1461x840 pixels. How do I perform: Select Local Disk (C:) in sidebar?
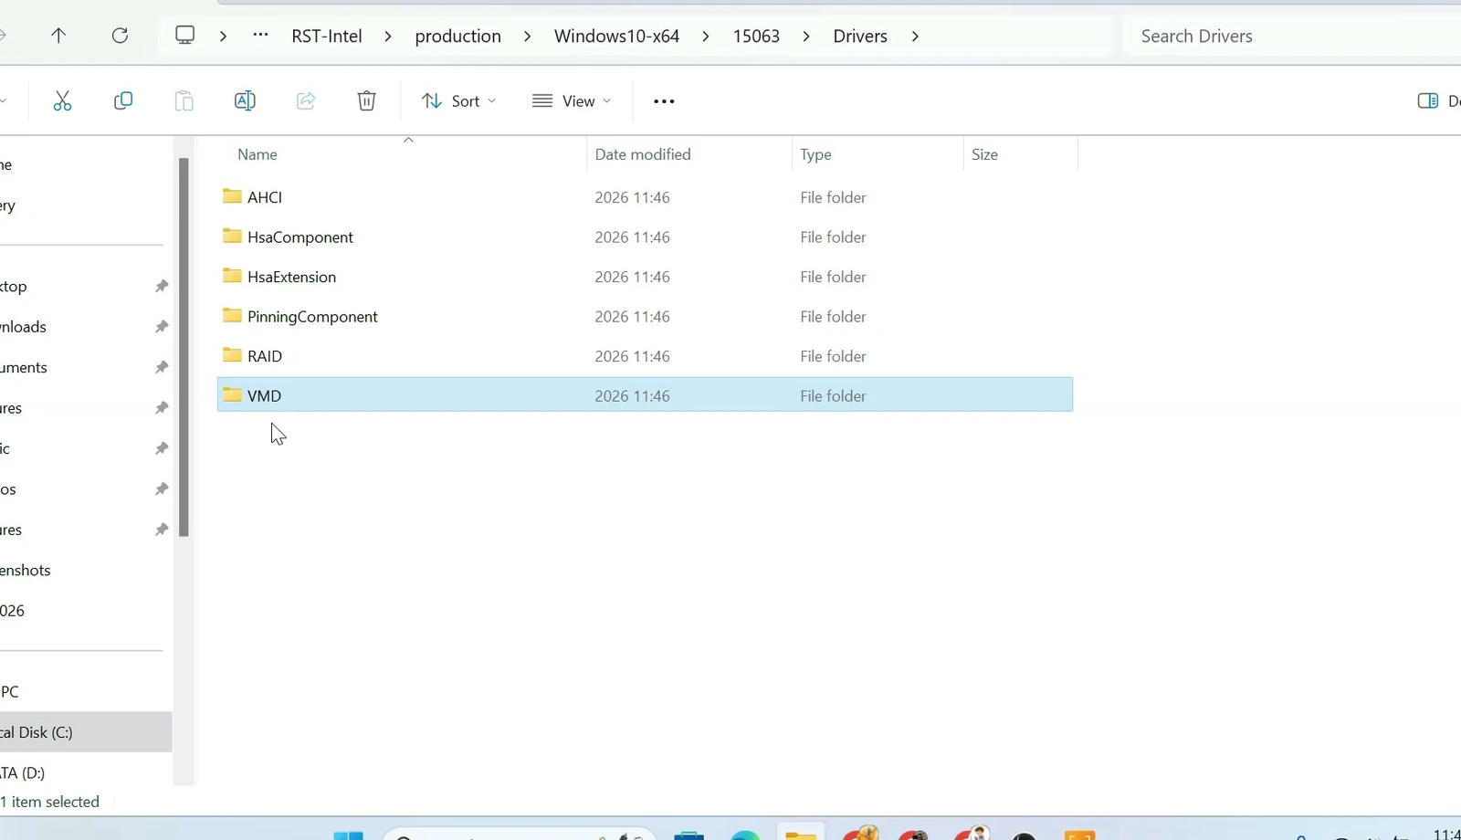[86, 732]
